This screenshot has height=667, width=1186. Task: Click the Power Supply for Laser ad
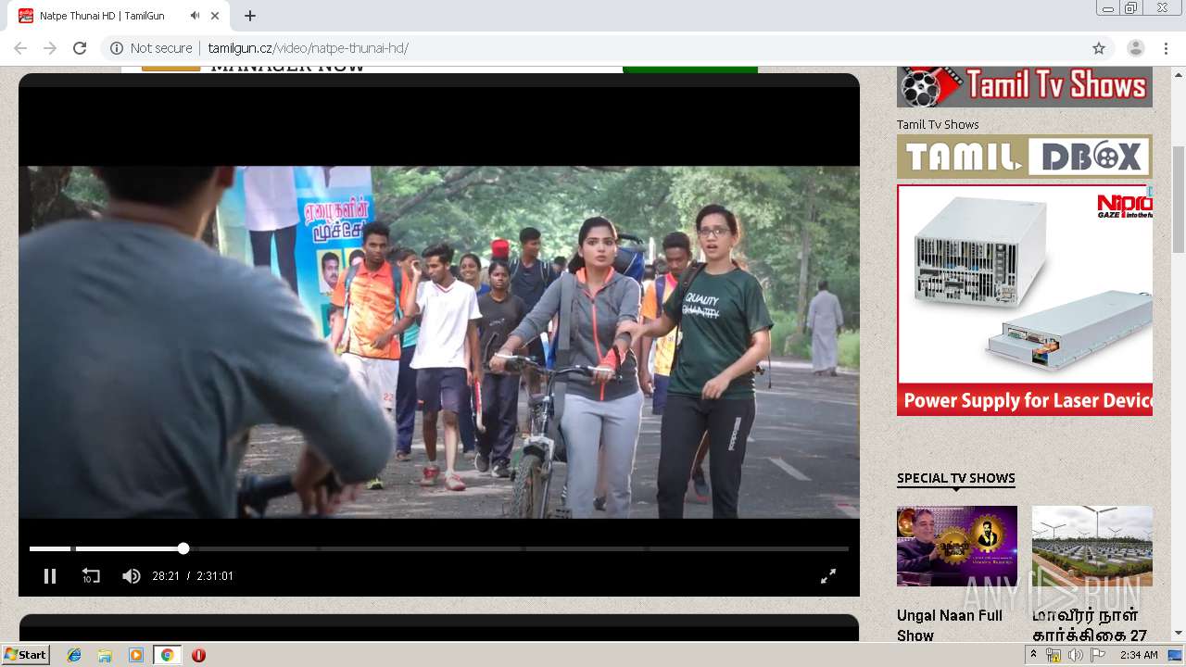1025,300
